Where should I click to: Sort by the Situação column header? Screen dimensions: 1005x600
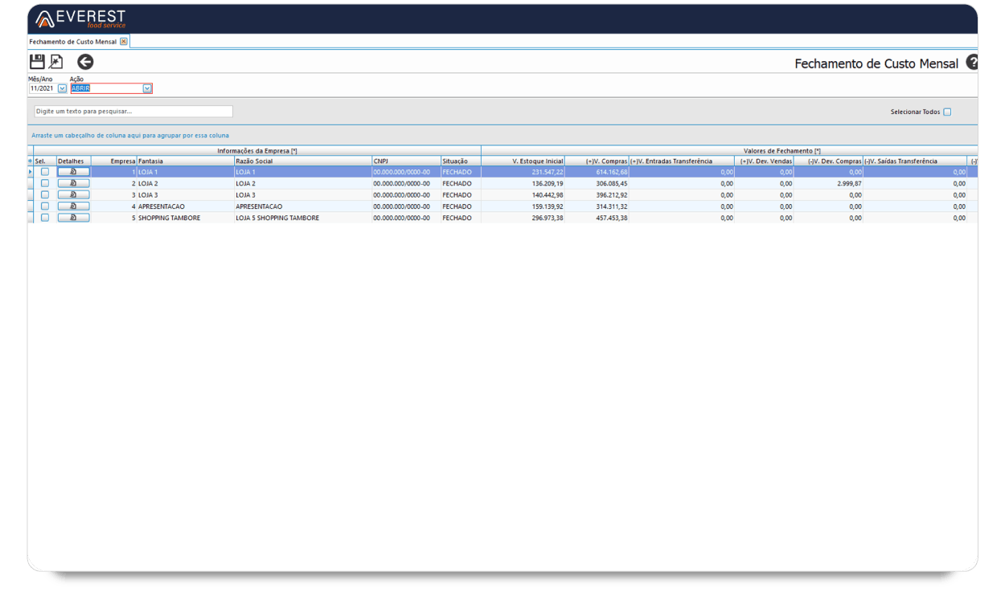click(460, 161)
